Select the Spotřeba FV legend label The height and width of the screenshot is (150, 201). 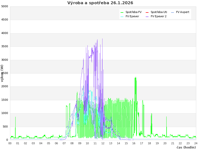[133, 12]
